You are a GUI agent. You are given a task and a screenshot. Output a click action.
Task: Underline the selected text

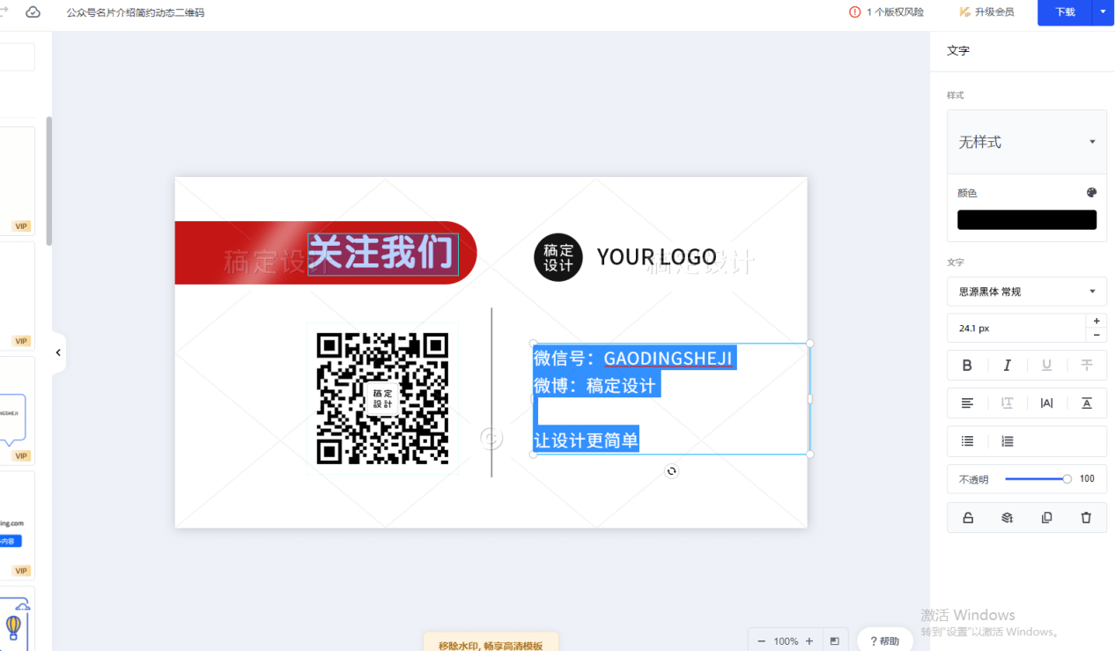tap(1046, 366)
